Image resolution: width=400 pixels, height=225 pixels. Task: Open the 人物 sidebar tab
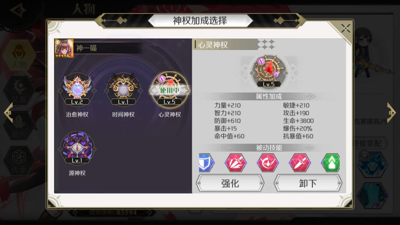tap(19, 55)
